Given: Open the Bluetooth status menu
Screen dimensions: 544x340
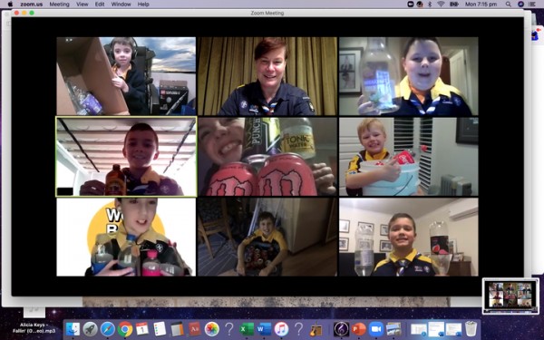Looking at the screenshot, I should (430, 5).
